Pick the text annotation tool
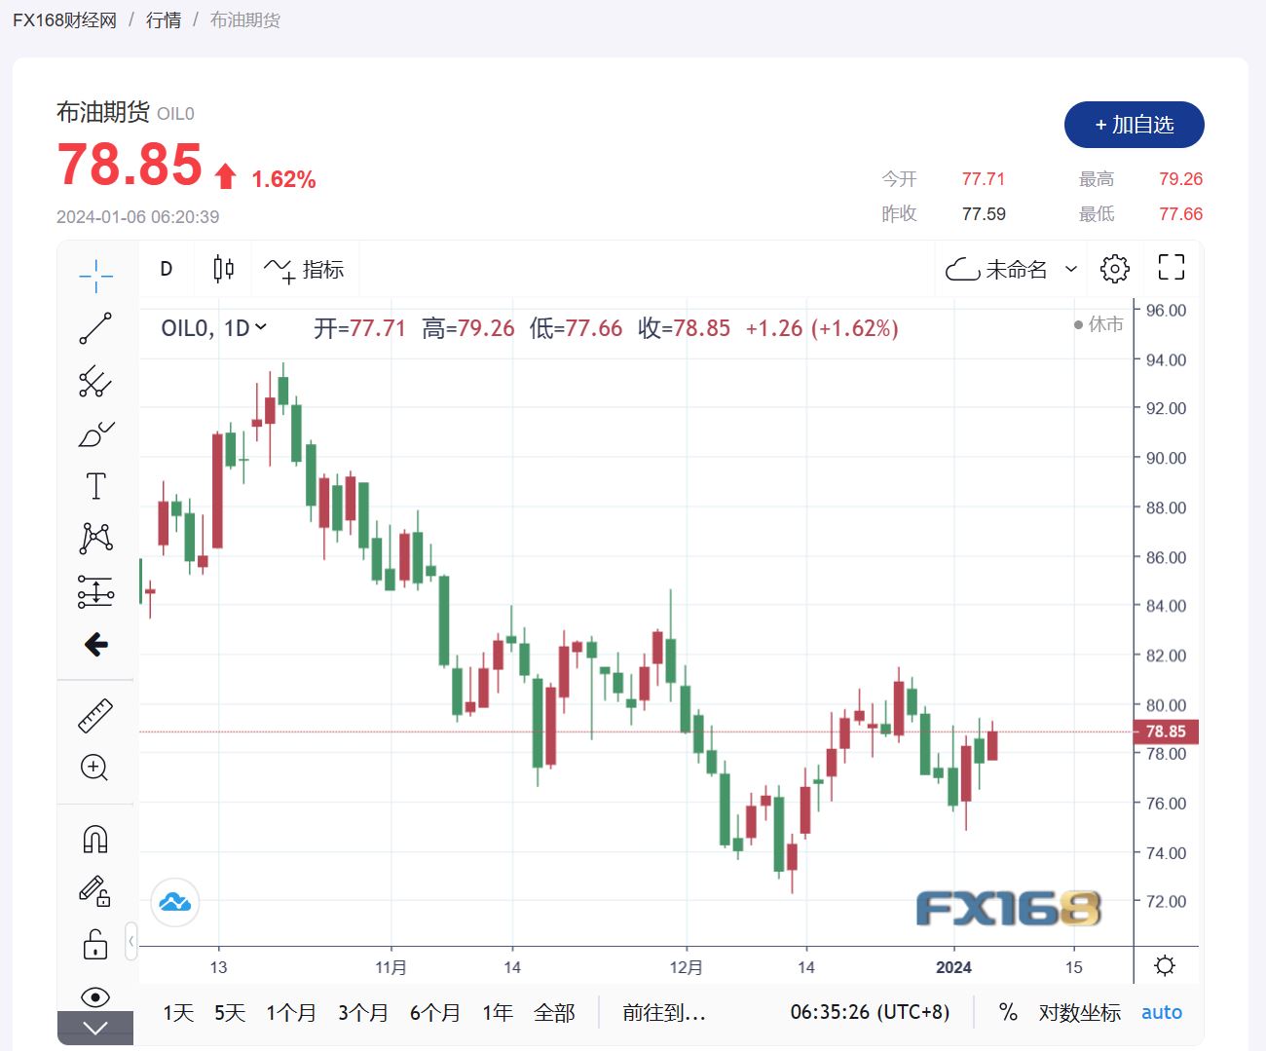The width and height of the screenshot is (1266, 1051). click(95, 486)
